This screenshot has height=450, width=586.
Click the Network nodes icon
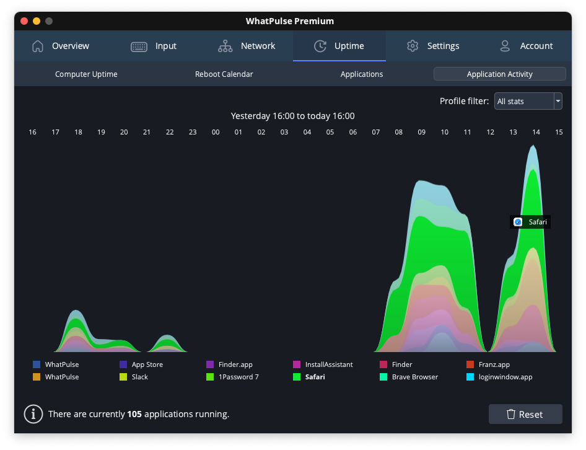click(x=225, y=46)
